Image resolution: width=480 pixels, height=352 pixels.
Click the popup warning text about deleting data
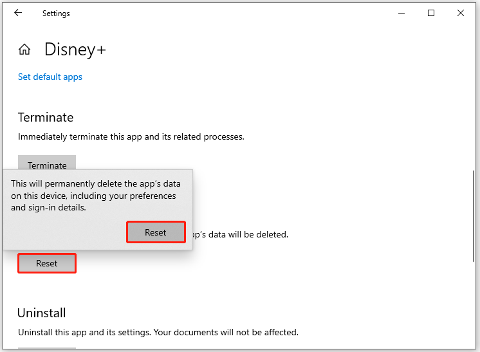[x=96, y=196]
